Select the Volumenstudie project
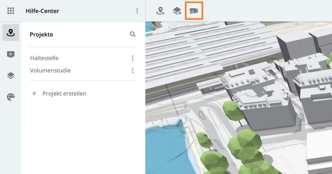This screenshot has width=332, height=174. point(50,70)
